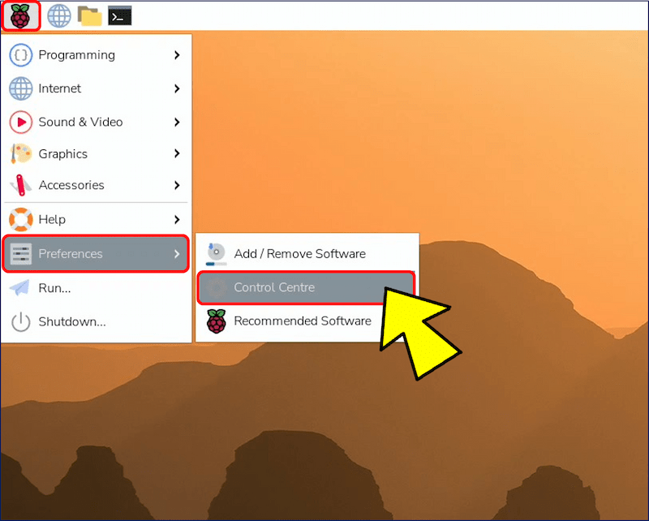
Task: Expand the Help submenu chevron
Action: coord(177,219)
